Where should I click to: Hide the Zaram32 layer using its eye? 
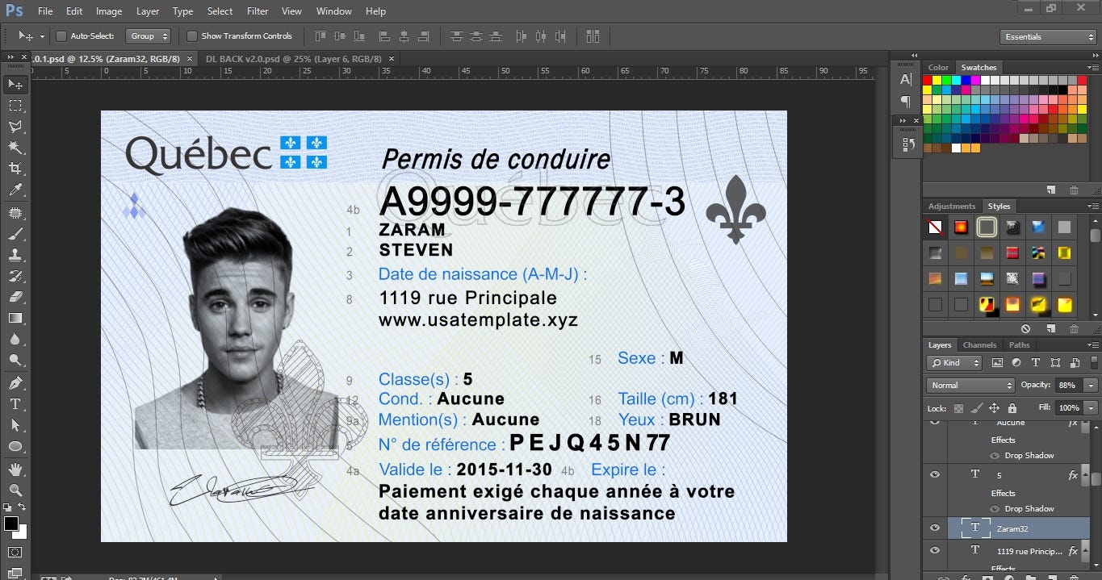[935, 528]
